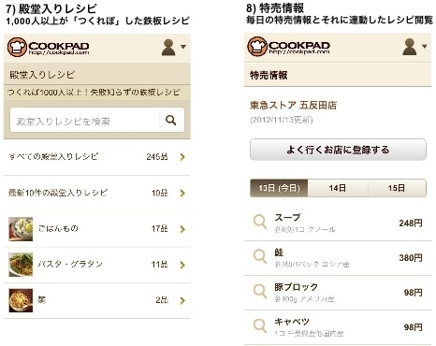Click the よく行くお店に登録する button

[x=338, y=150]
